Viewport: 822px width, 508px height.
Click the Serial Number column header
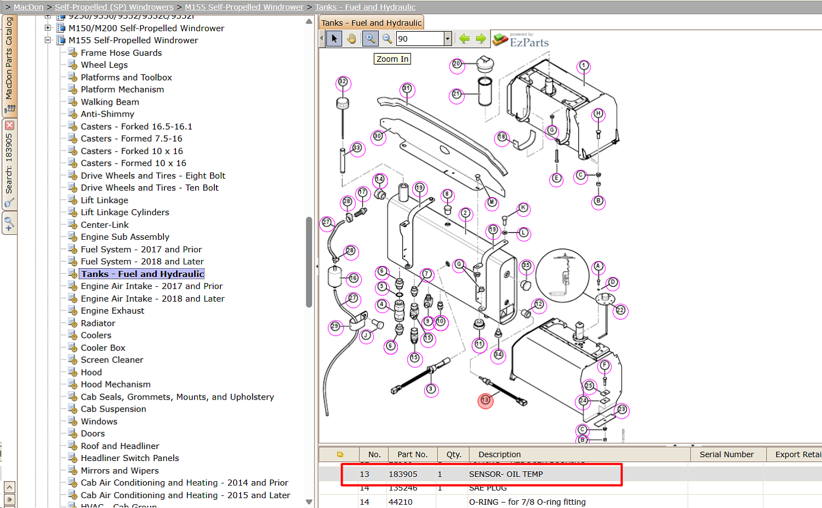click(727, 454)
